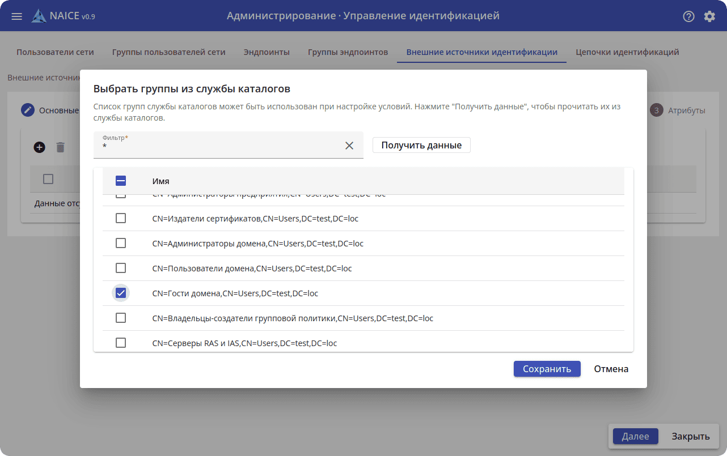The image size is (727, 456).
Task: Switch to Пользователи сети tab
Action: click(55, 52)
